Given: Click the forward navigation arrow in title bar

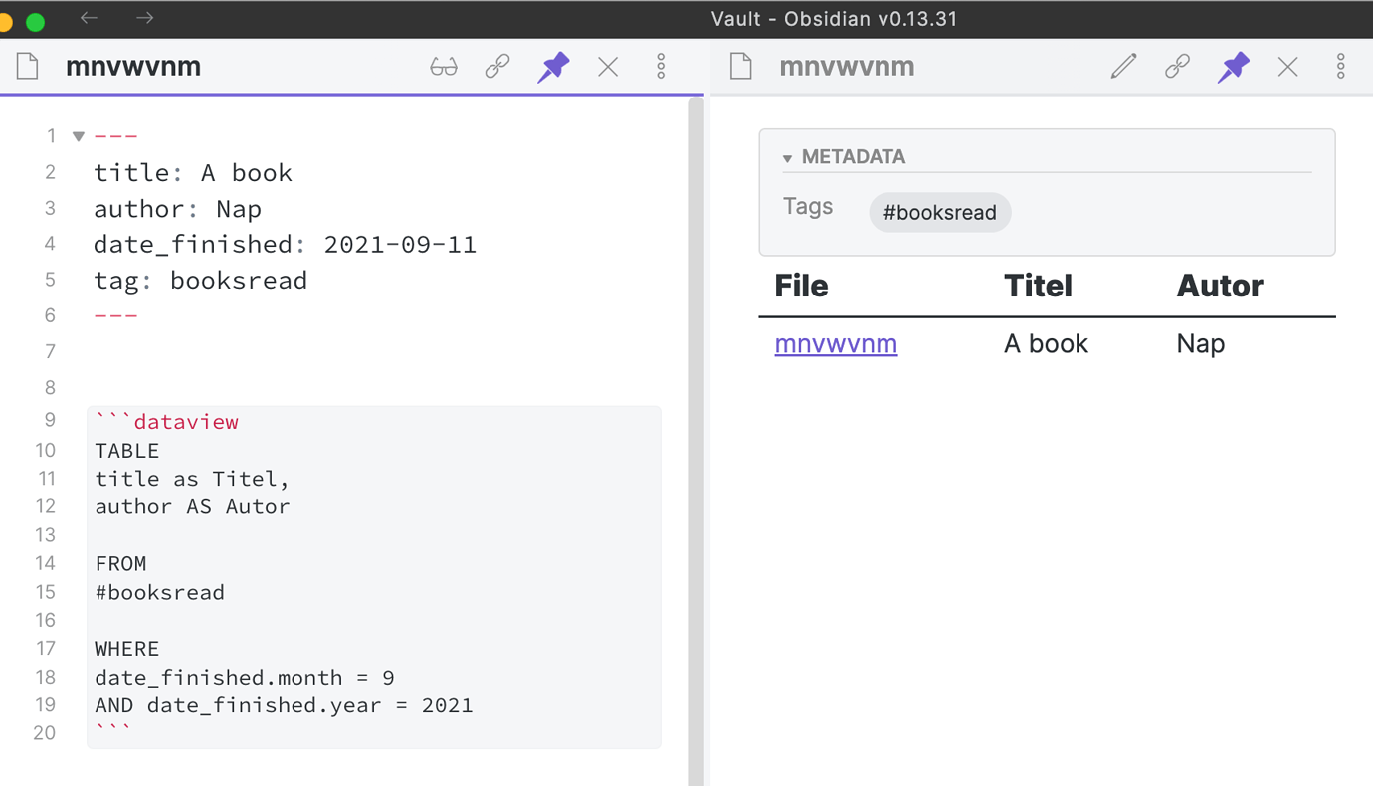Looking at the screenshot, I should [144, 18].
